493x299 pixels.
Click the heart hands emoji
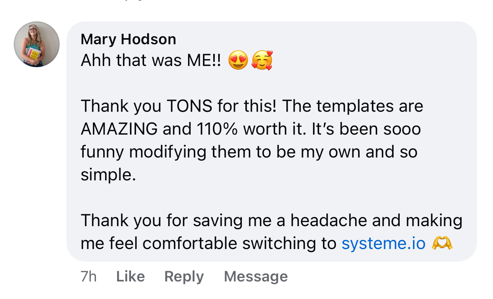tap(442, 243)
